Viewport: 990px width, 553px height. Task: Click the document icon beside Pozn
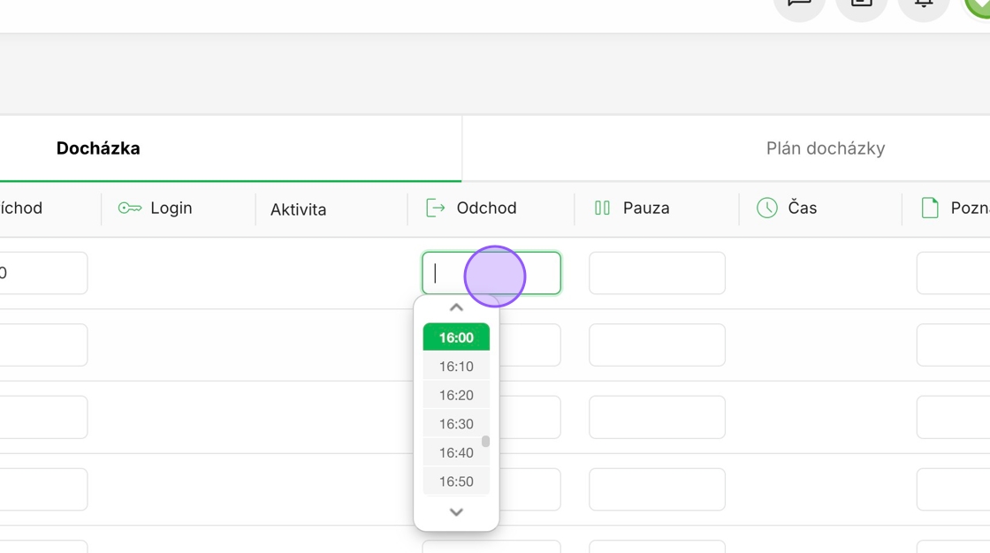[930, 208]
